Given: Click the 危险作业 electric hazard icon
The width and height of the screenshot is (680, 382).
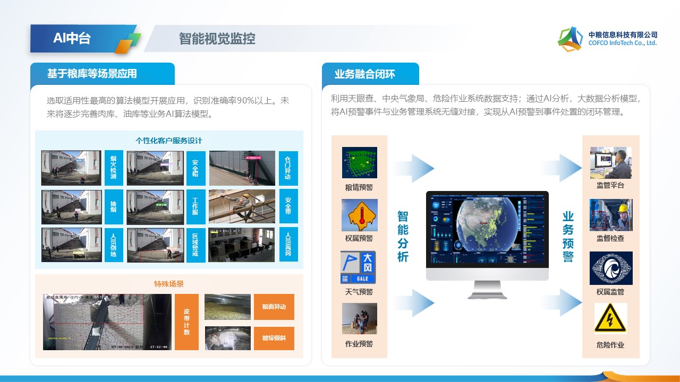Looking at the screenshot, I should point(610,318).
